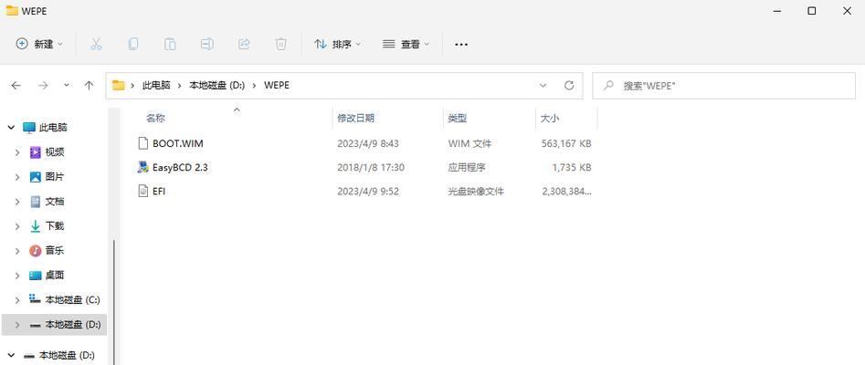
Task: Click the EFI file icon
Action: 142,192
